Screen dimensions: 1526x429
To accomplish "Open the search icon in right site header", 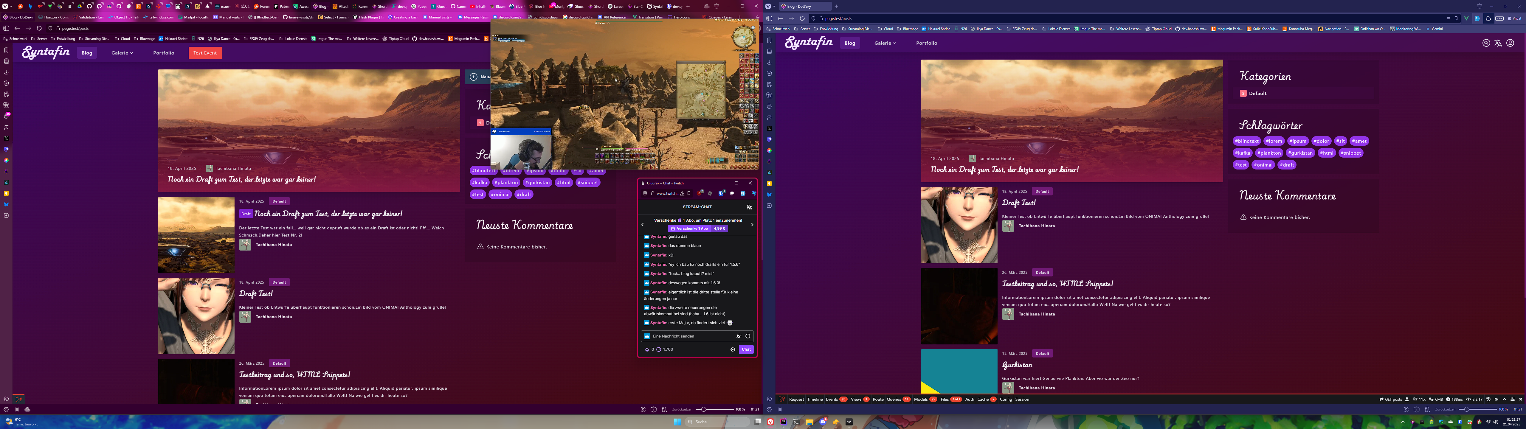I will [x=1486, y=43].
